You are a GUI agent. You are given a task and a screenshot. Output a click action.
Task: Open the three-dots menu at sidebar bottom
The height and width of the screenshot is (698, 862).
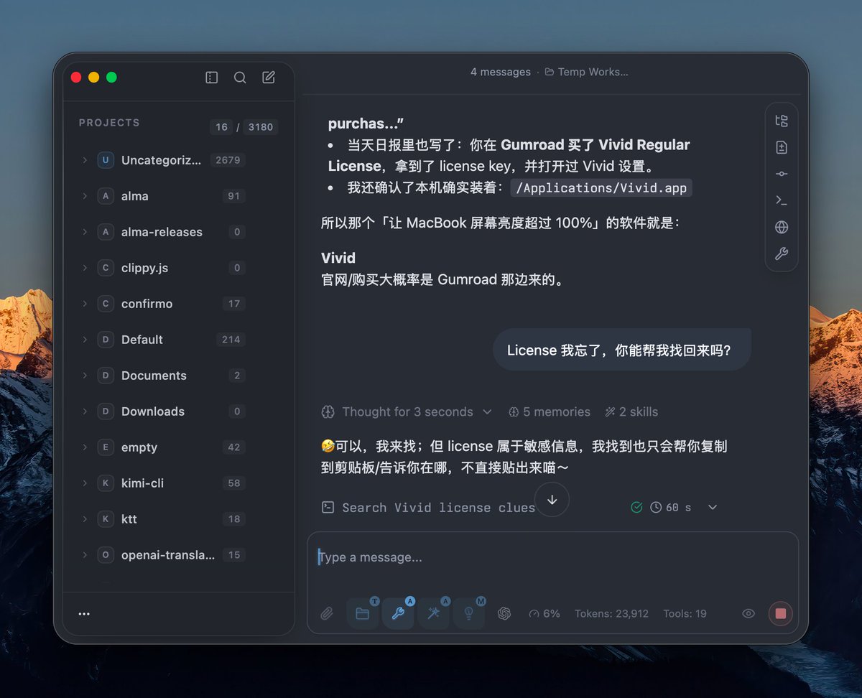[84, 614]
